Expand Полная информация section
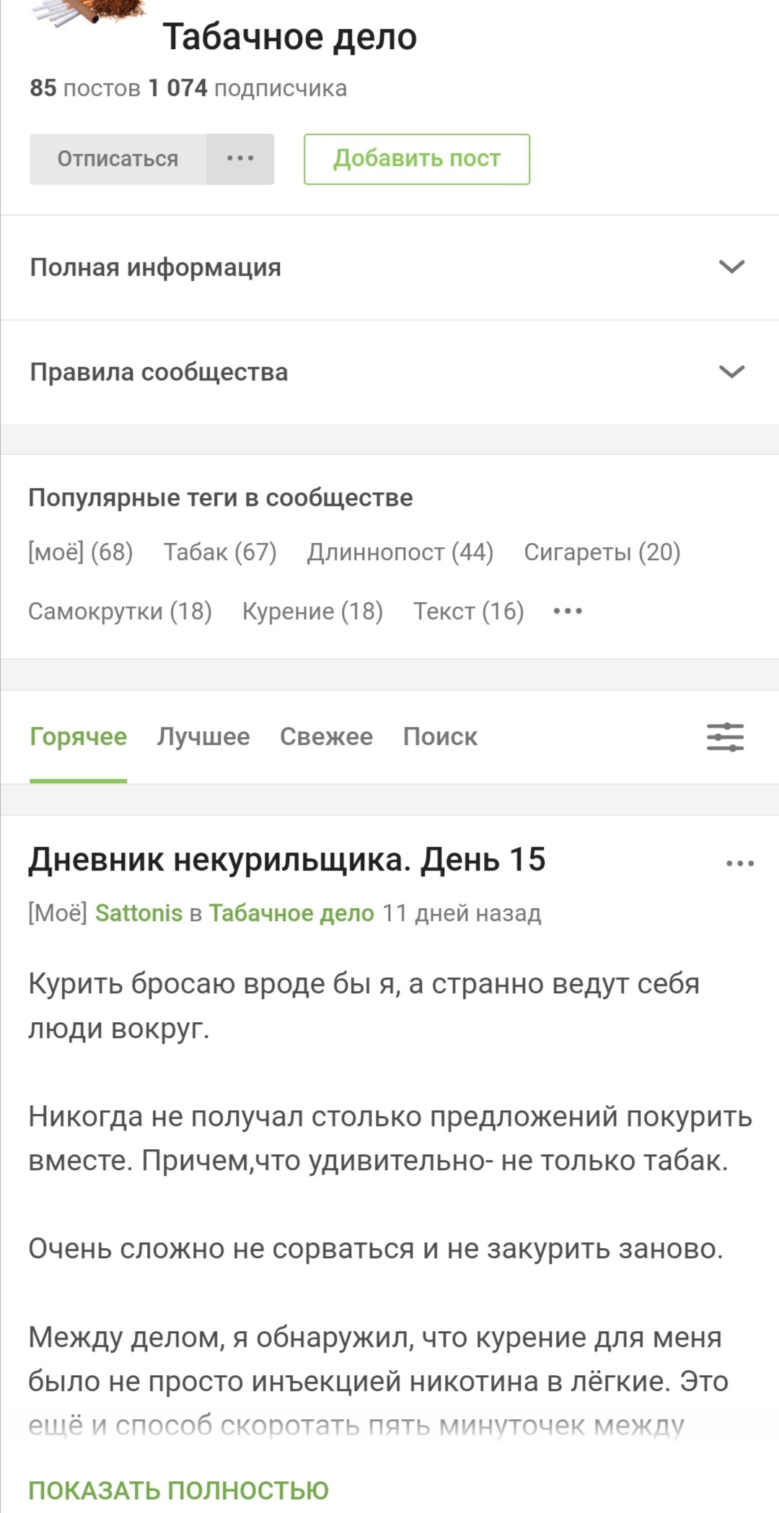 click(731, 267)
